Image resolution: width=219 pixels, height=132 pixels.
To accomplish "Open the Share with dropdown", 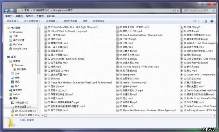I will [x=52, y=21].
